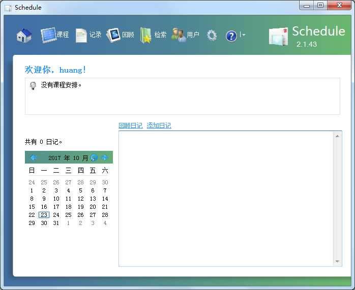Click the Schedule logo envelope icon
Image resolution: width=355 pixels, height=290 pixels.
tap(279, 37)
